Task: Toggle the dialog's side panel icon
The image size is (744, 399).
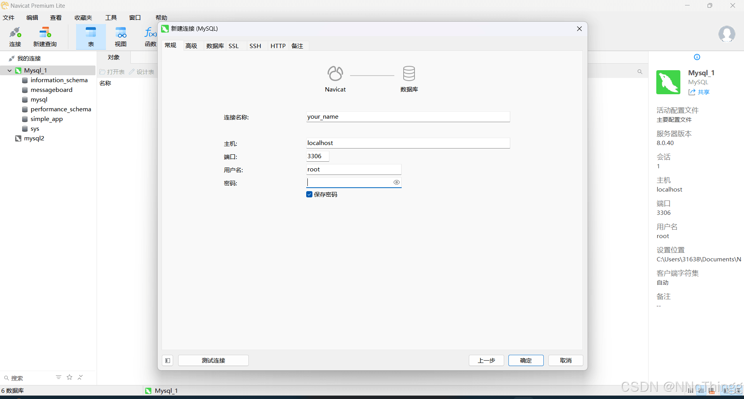Action: pos(168,360)
